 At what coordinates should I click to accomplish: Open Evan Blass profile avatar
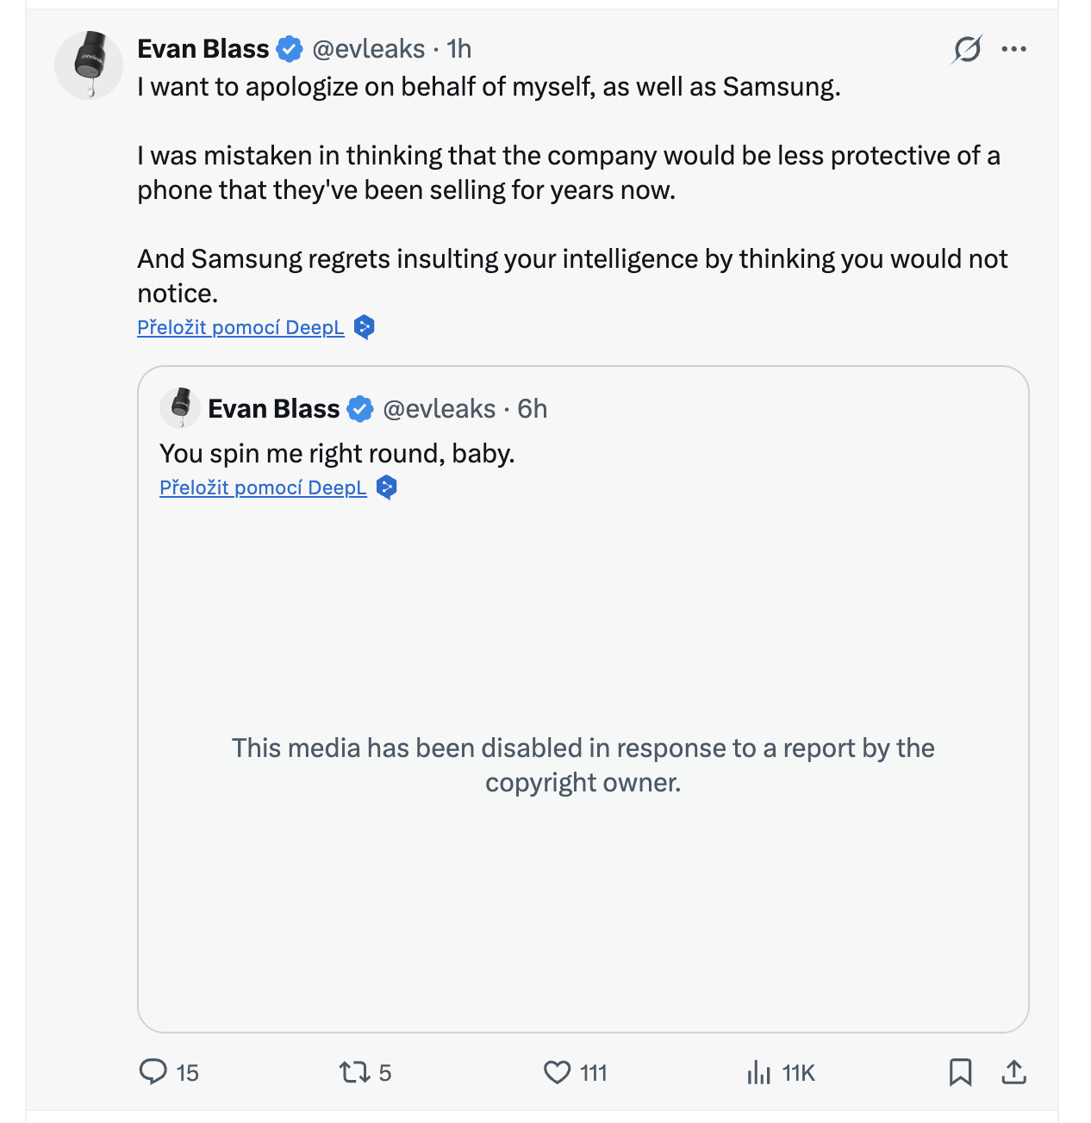point(89,65)
